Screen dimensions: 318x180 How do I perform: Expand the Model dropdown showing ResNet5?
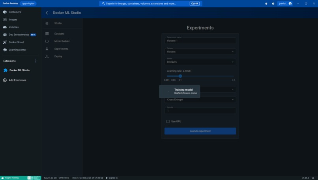[x=200, y=62]
